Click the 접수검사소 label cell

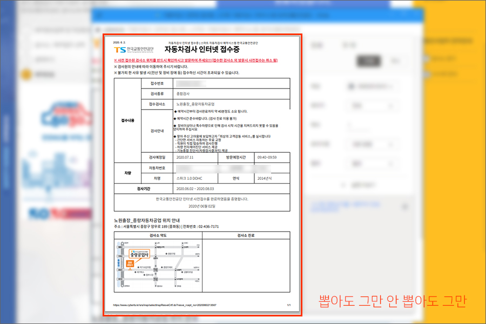(157, 104)
